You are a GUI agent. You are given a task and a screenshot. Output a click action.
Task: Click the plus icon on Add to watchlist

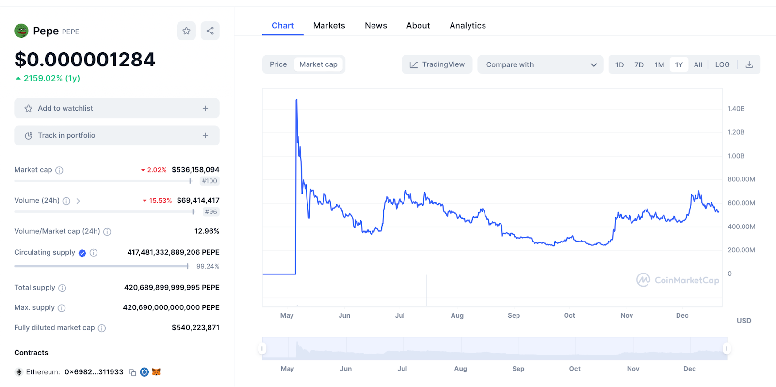click(x=205, y=108)
